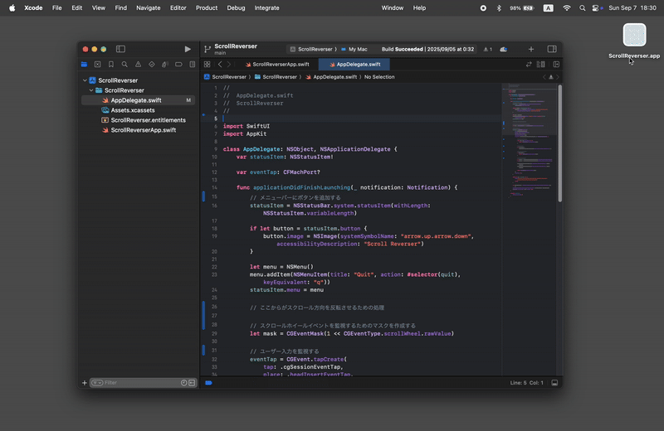Switch to the AppDelegate.swift tab
Viewport: 664px width, 431px height.
point(354,65)
